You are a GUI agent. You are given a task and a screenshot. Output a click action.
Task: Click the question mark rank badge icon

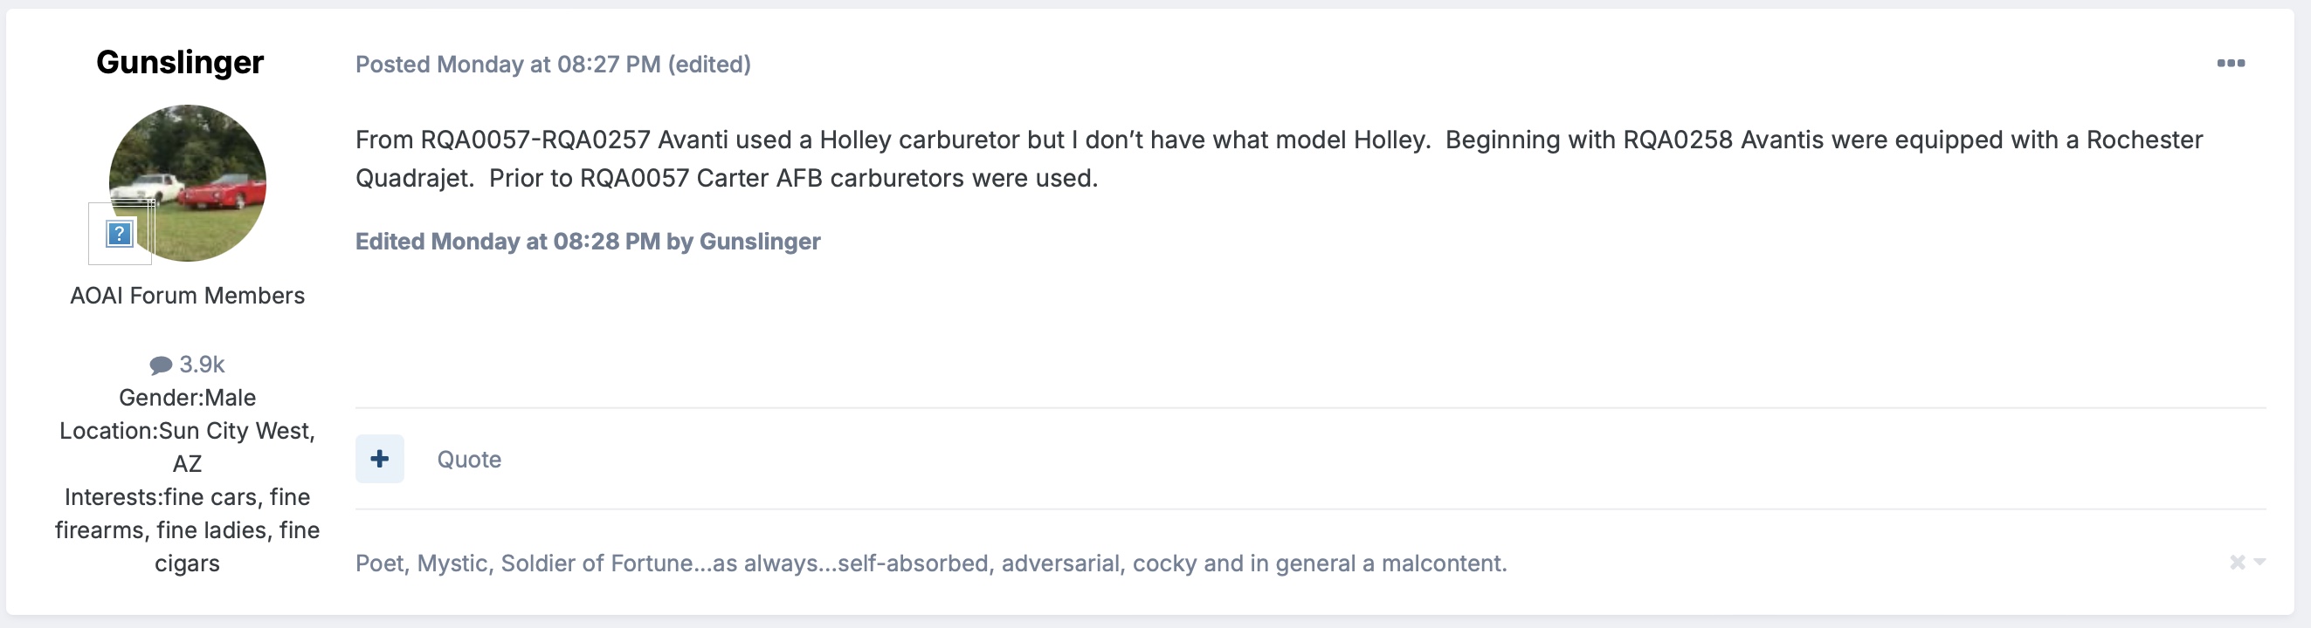(120, 234)
